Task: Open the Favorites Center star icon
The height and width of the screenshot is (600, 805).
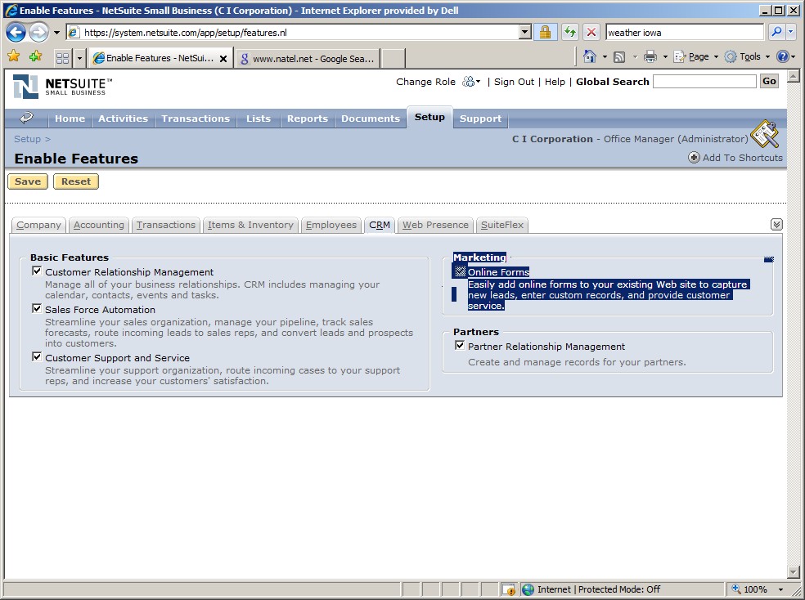Action: (14, 56)
